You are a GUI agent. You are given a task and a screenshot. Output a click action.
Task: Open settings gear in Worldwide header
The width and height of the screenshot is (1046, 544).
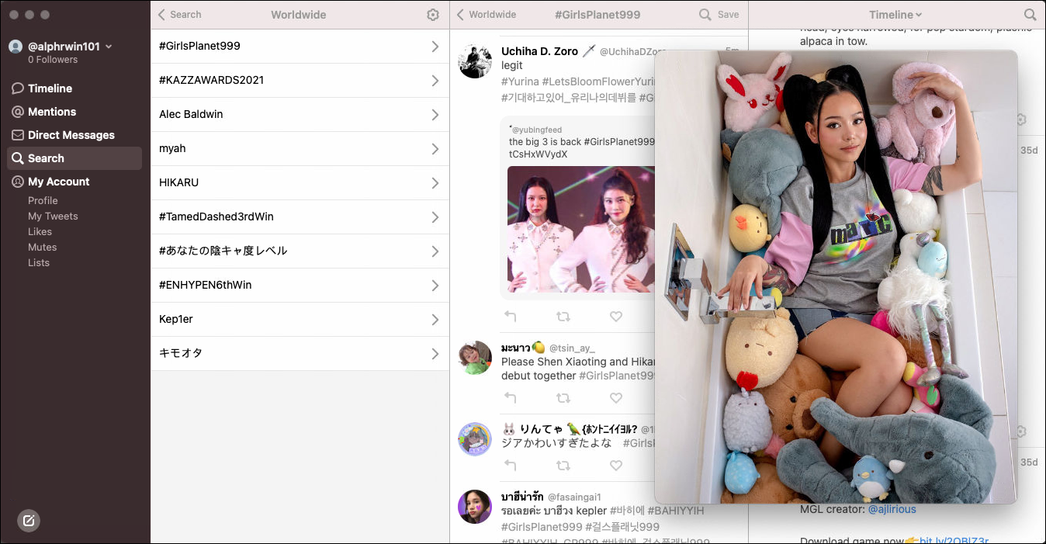pos(433,15)
